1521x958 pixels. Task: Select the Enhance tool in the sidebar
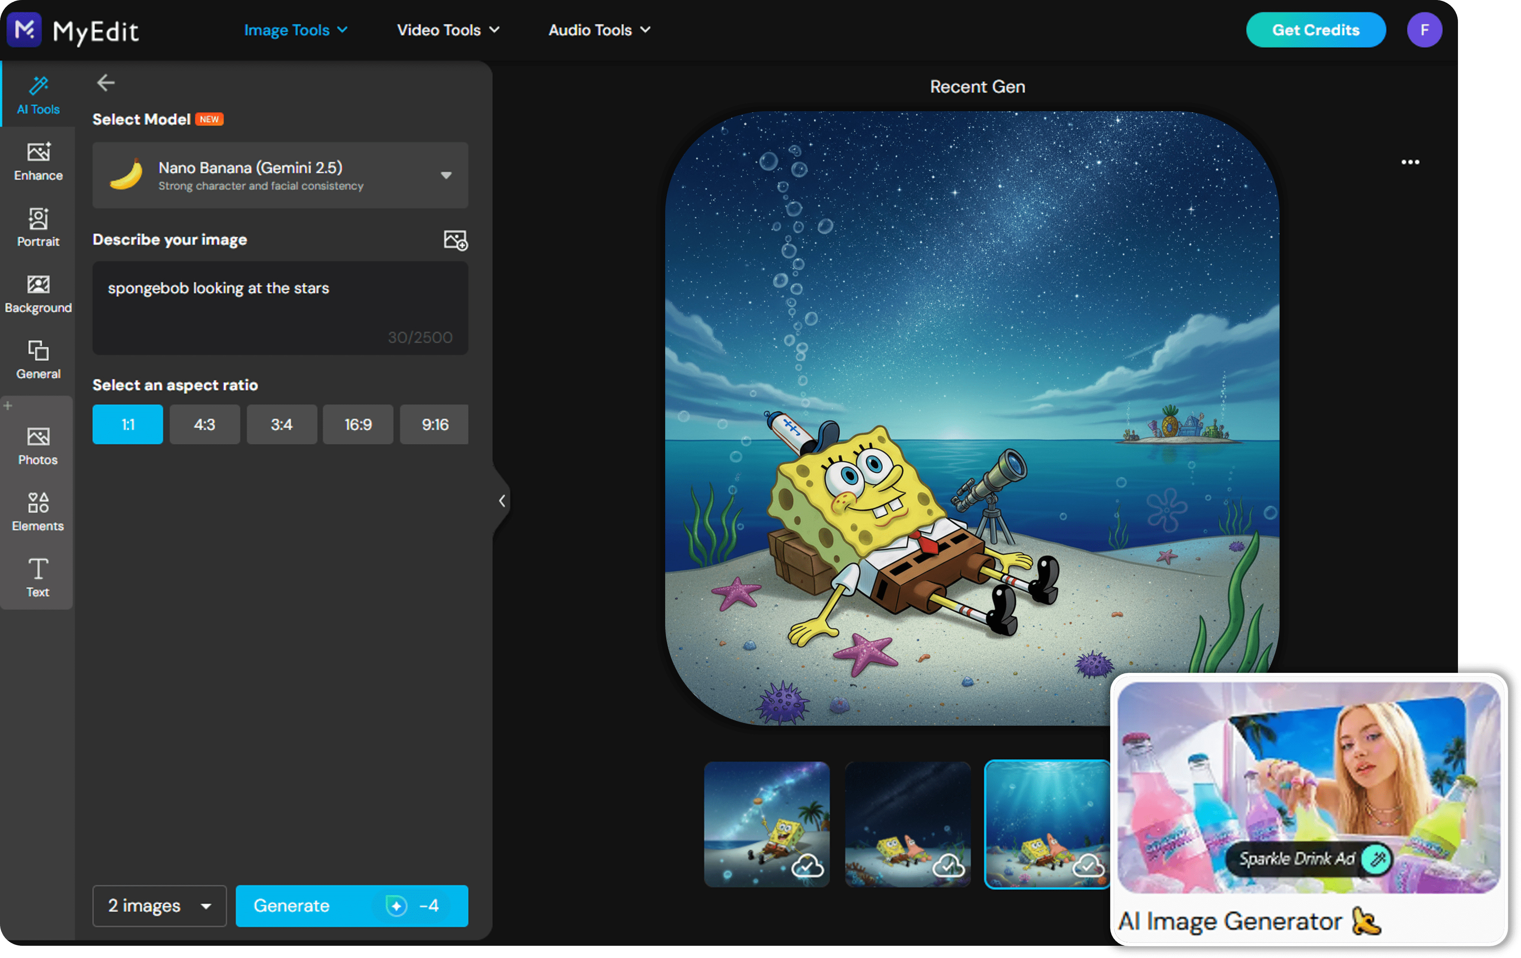pos(38,162)
